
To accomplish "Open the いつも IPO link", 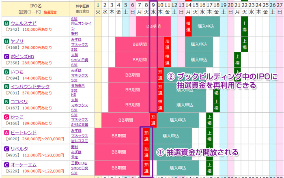I will 17,72.
